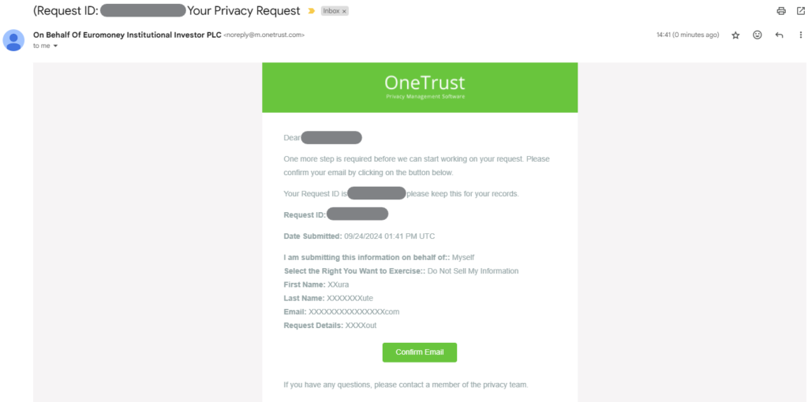Toggle the yellow importance marker

coord(311,12)
